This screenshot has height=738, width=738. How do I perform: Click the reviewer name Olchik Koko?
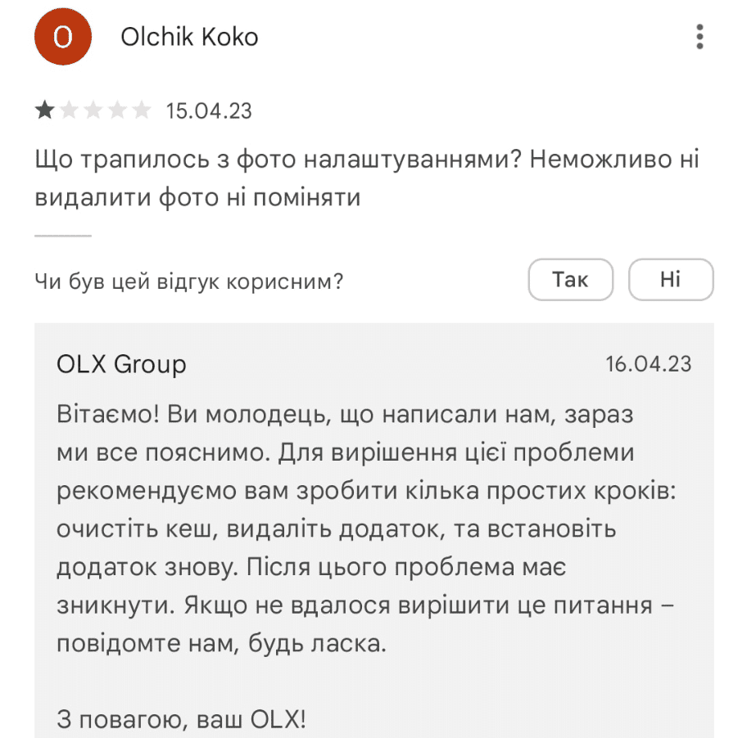(189, 36)
